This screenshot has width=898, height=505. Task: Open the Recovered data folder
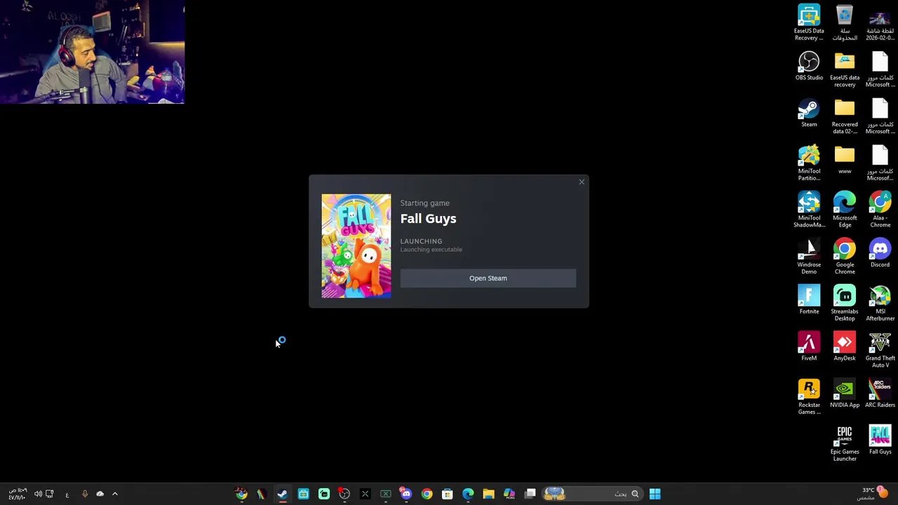pos(845,116)
